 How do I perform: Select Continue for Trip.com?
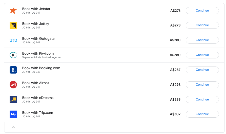[x=202, y=114]
